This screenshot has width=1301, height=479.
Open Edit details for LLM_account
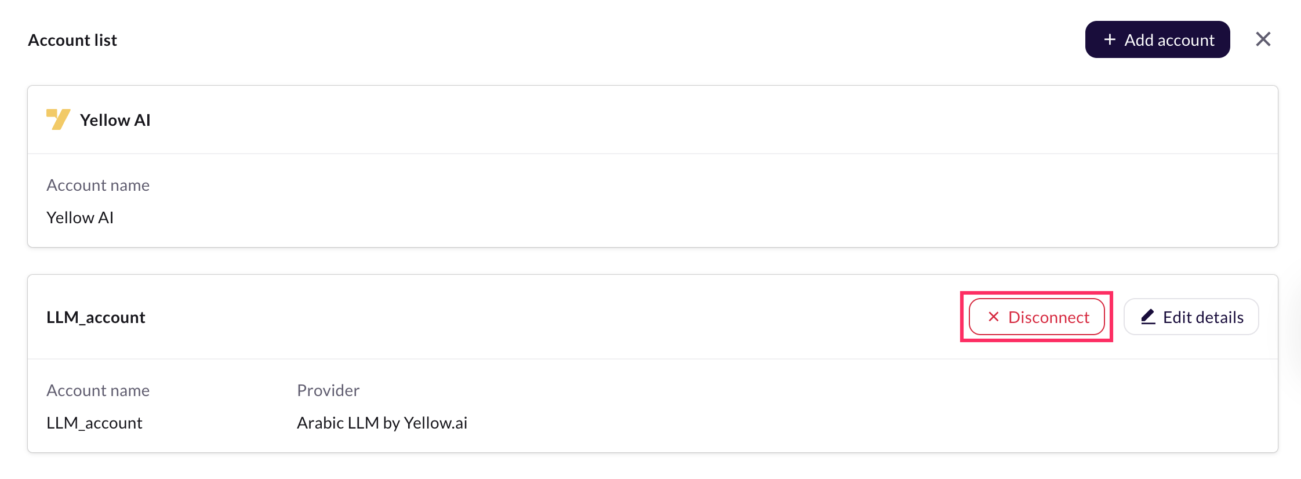[x=1191, y=317]
